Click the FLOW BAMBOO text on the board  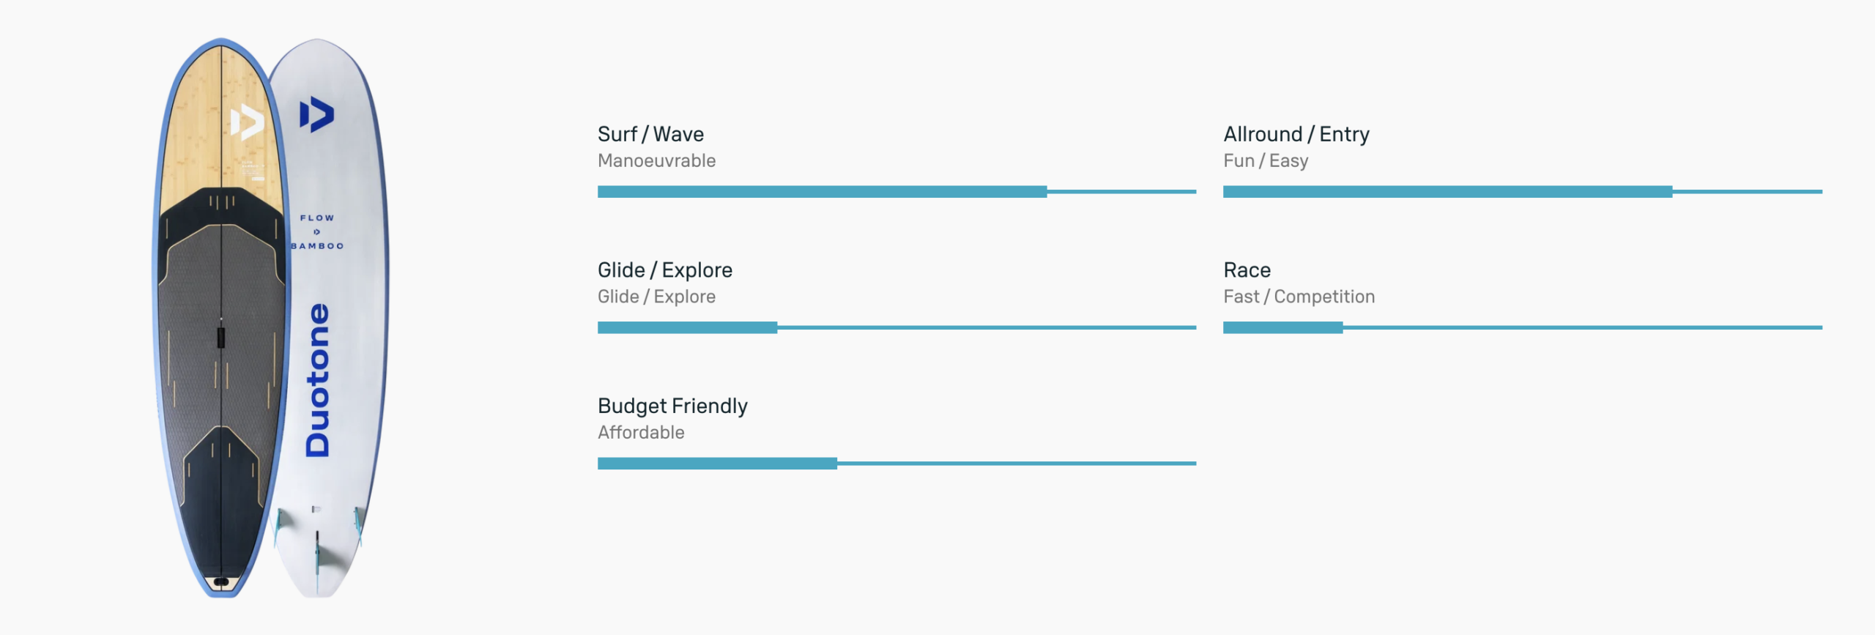317,231
